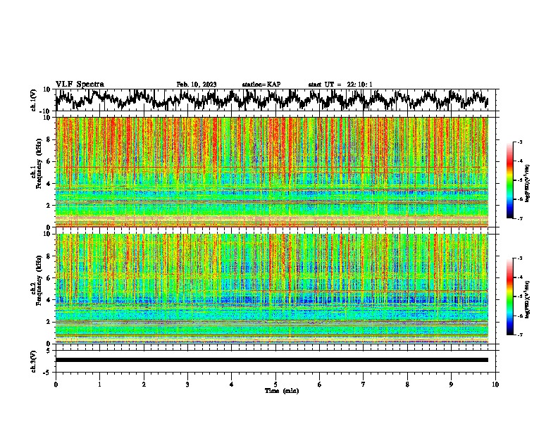Click the ch.2 spectrogram panel
This screenshot has height=431, width=558.
tap(271, 289)
